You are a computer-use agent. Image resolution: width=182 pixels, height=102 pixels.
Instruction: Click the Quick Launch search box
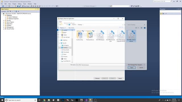coord(162,1)
